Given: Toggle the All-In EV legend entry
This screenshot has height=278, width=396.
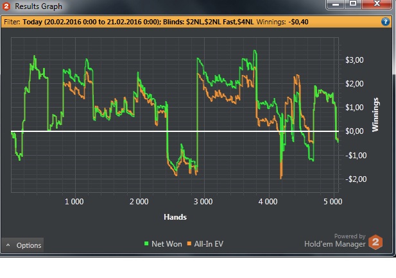Looking at the screenshot, I should pos(205,243).
